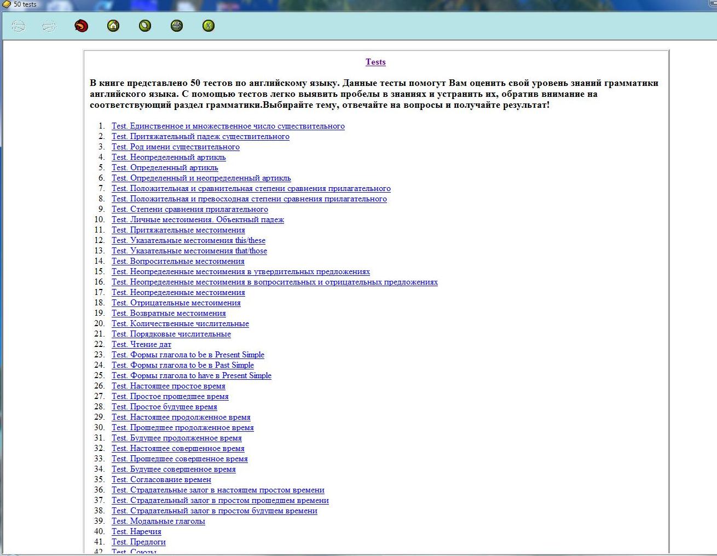Open test Личные местоимения. Объектный падеж
This screenshot has height=556, width=717.
[198, 219]
